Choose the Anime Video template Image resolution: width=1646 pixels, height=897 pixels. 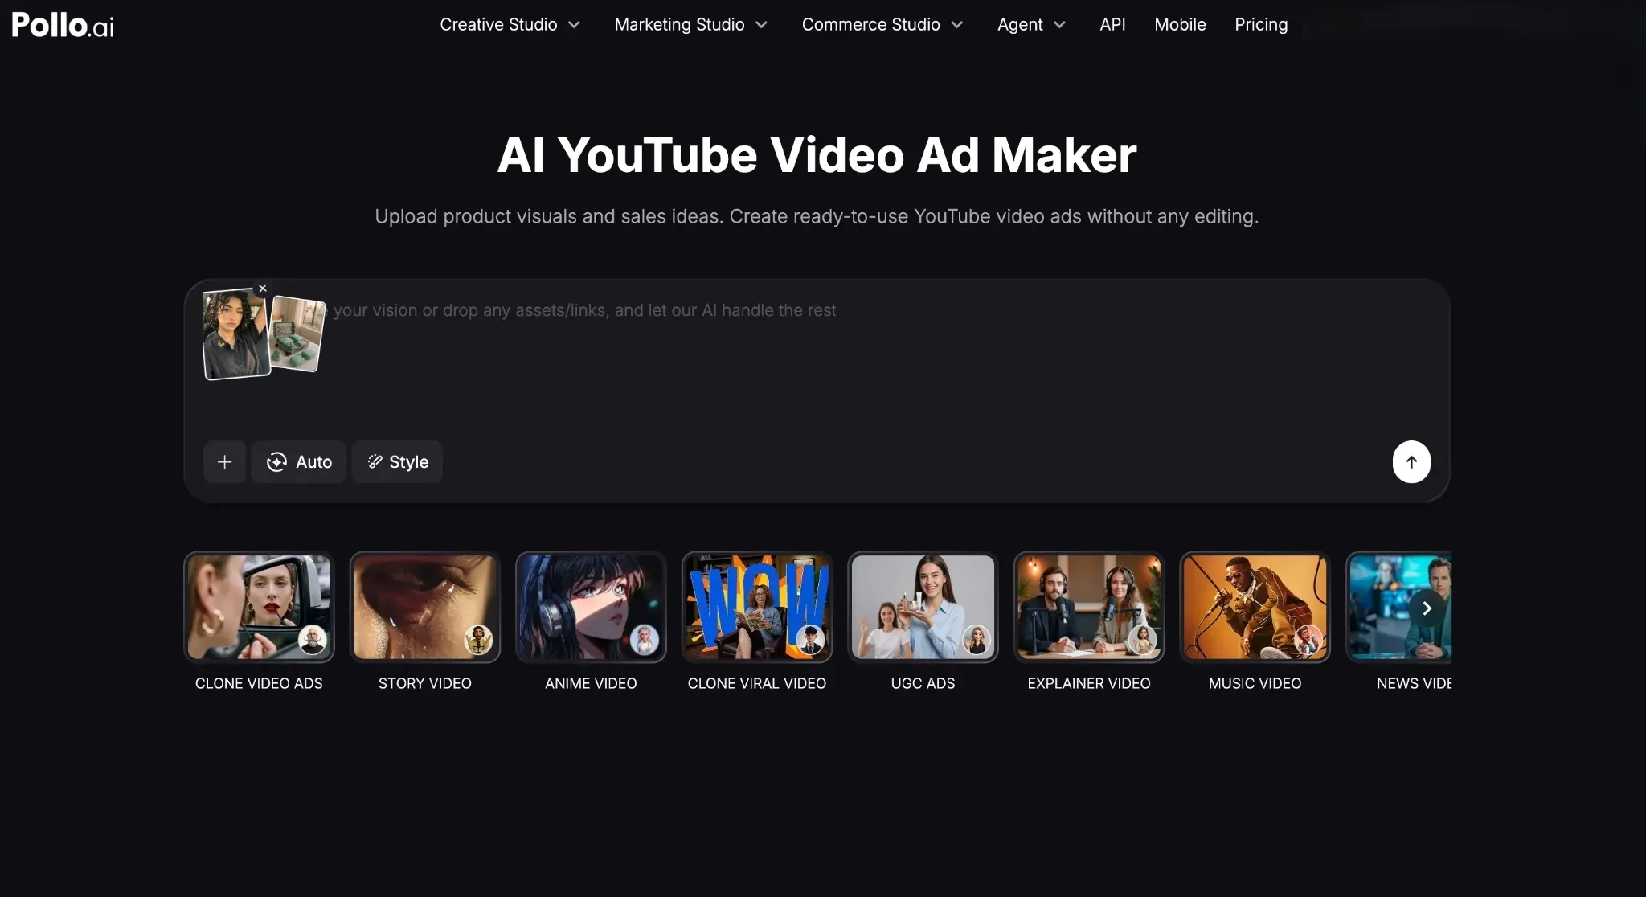[x=591, y=608]
